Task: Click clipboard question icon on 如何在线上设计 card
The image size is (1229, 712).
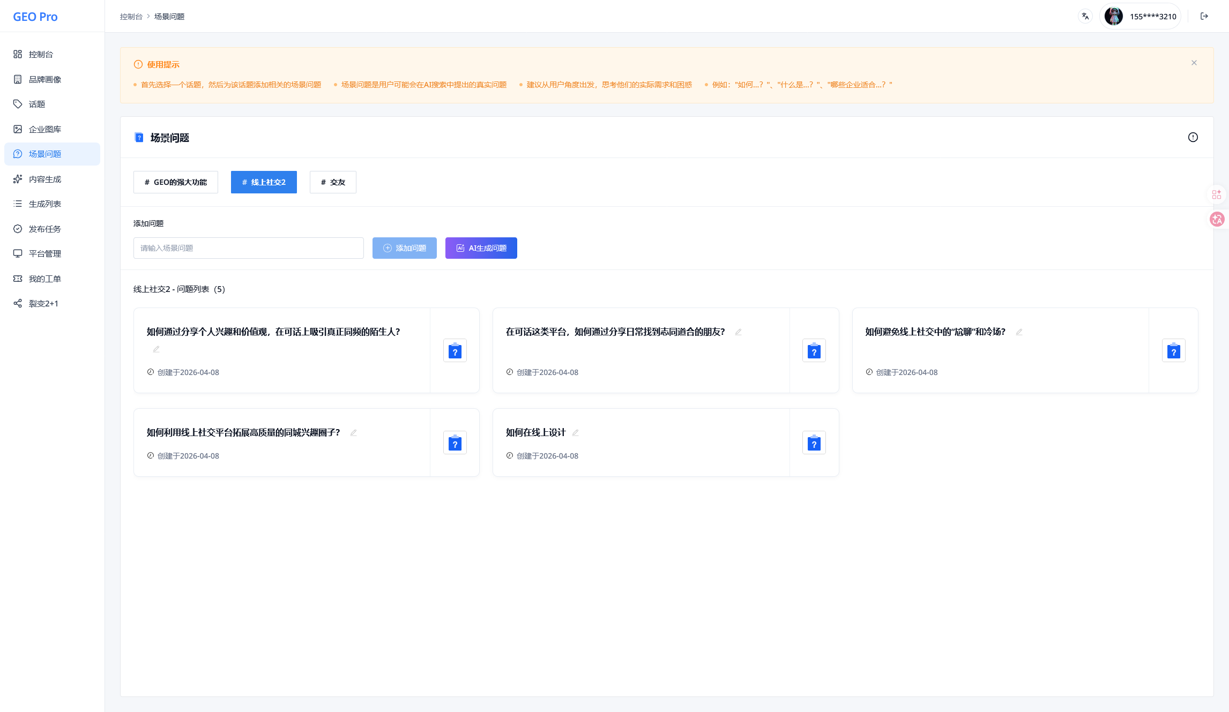Action: 814,443
